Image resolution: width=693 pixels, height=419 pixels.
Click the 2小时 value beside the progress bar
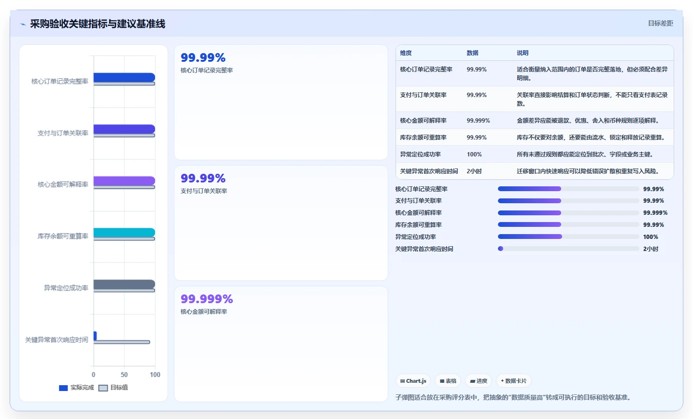point(651,249)
